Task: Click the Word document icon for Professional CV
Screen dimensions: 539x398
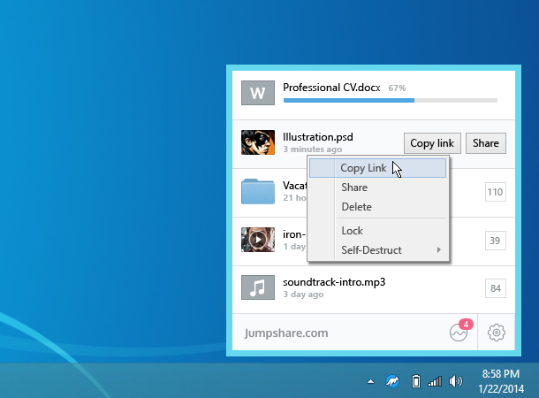Action: point(258,93)
